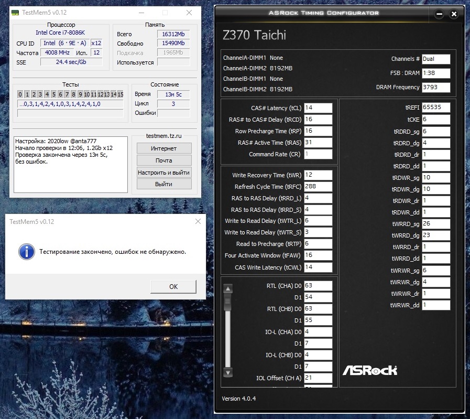Click the IO-L (CHA) D0 field
470x419 pixels.
[x=318, y=332]
